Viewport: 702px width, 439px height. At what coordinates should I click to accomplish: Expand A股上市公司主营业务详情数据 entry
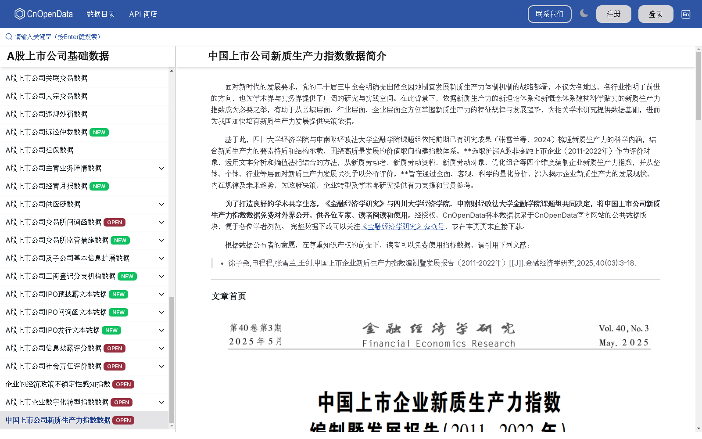point(161,168)
